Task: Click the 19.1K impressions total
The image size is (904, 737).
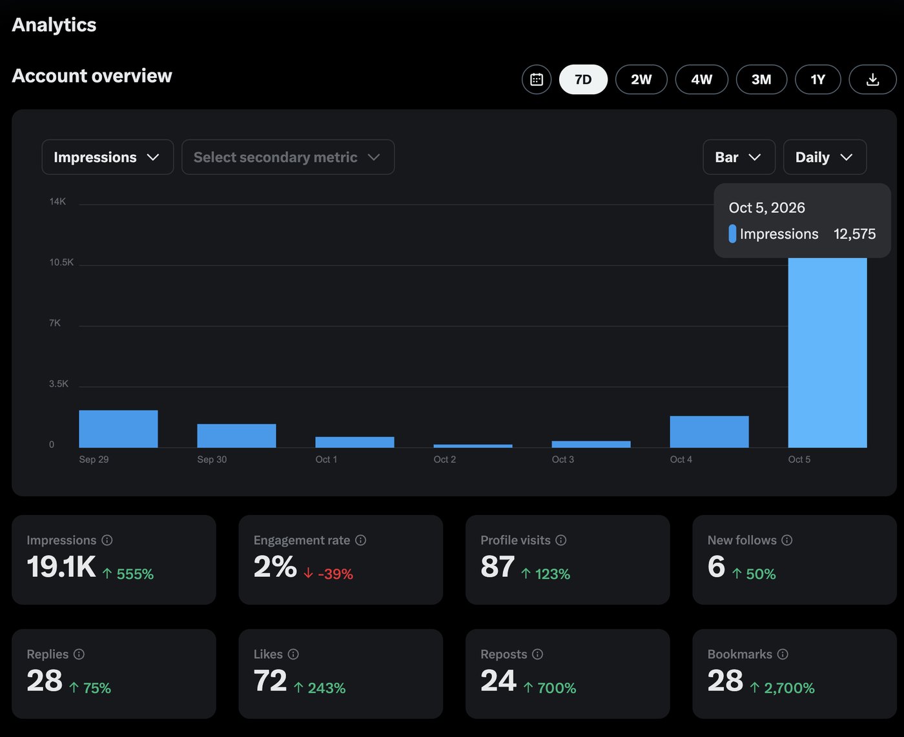Action: [x=61, y=567]
